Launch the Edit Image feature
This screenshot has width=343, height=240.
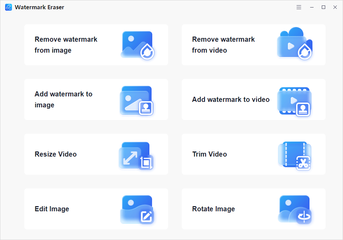96,209
